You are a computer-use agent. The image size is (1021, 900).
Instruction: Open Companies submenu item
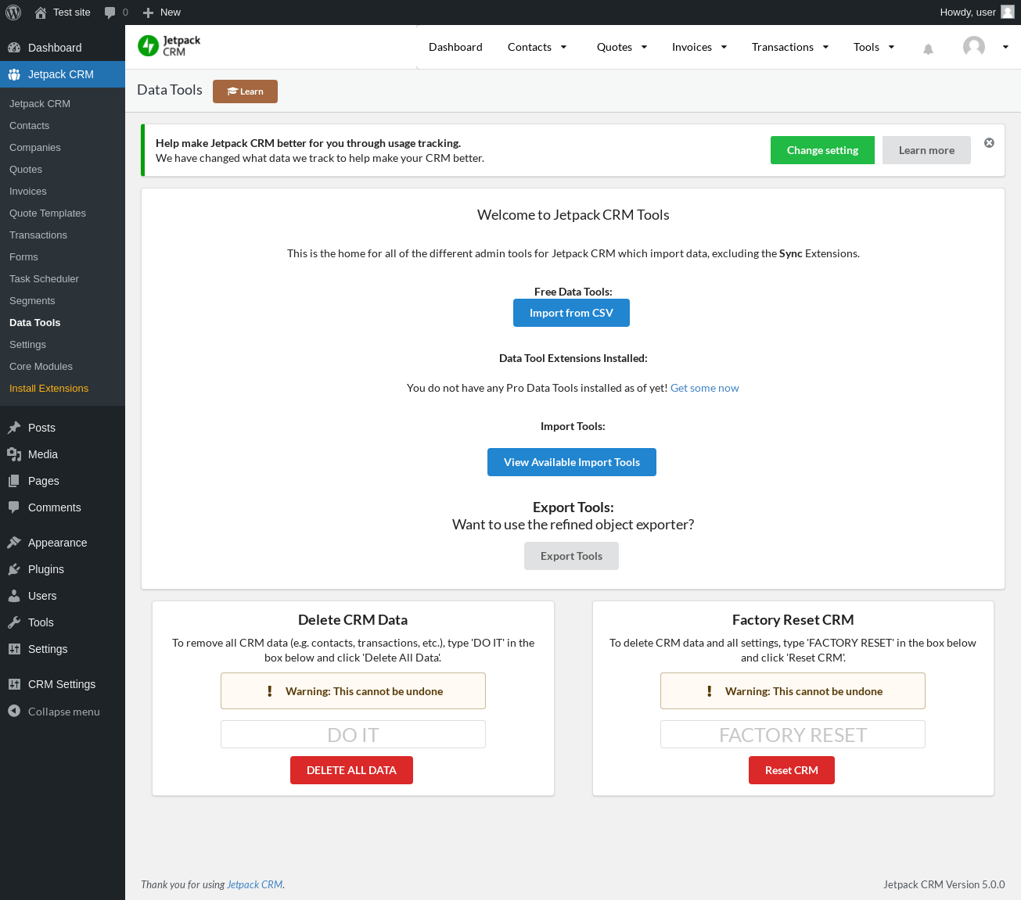point(63,148)
